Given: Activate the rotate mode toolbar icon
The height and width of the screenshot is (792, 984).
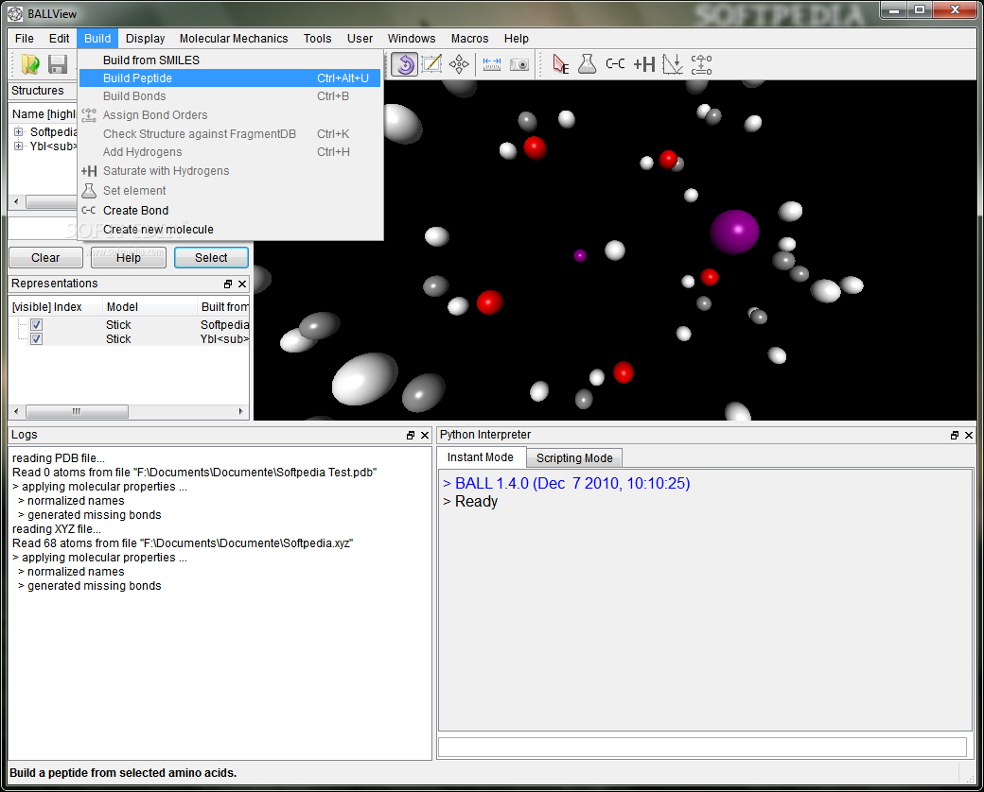Looking at the screenshot, I should (405, 64).
